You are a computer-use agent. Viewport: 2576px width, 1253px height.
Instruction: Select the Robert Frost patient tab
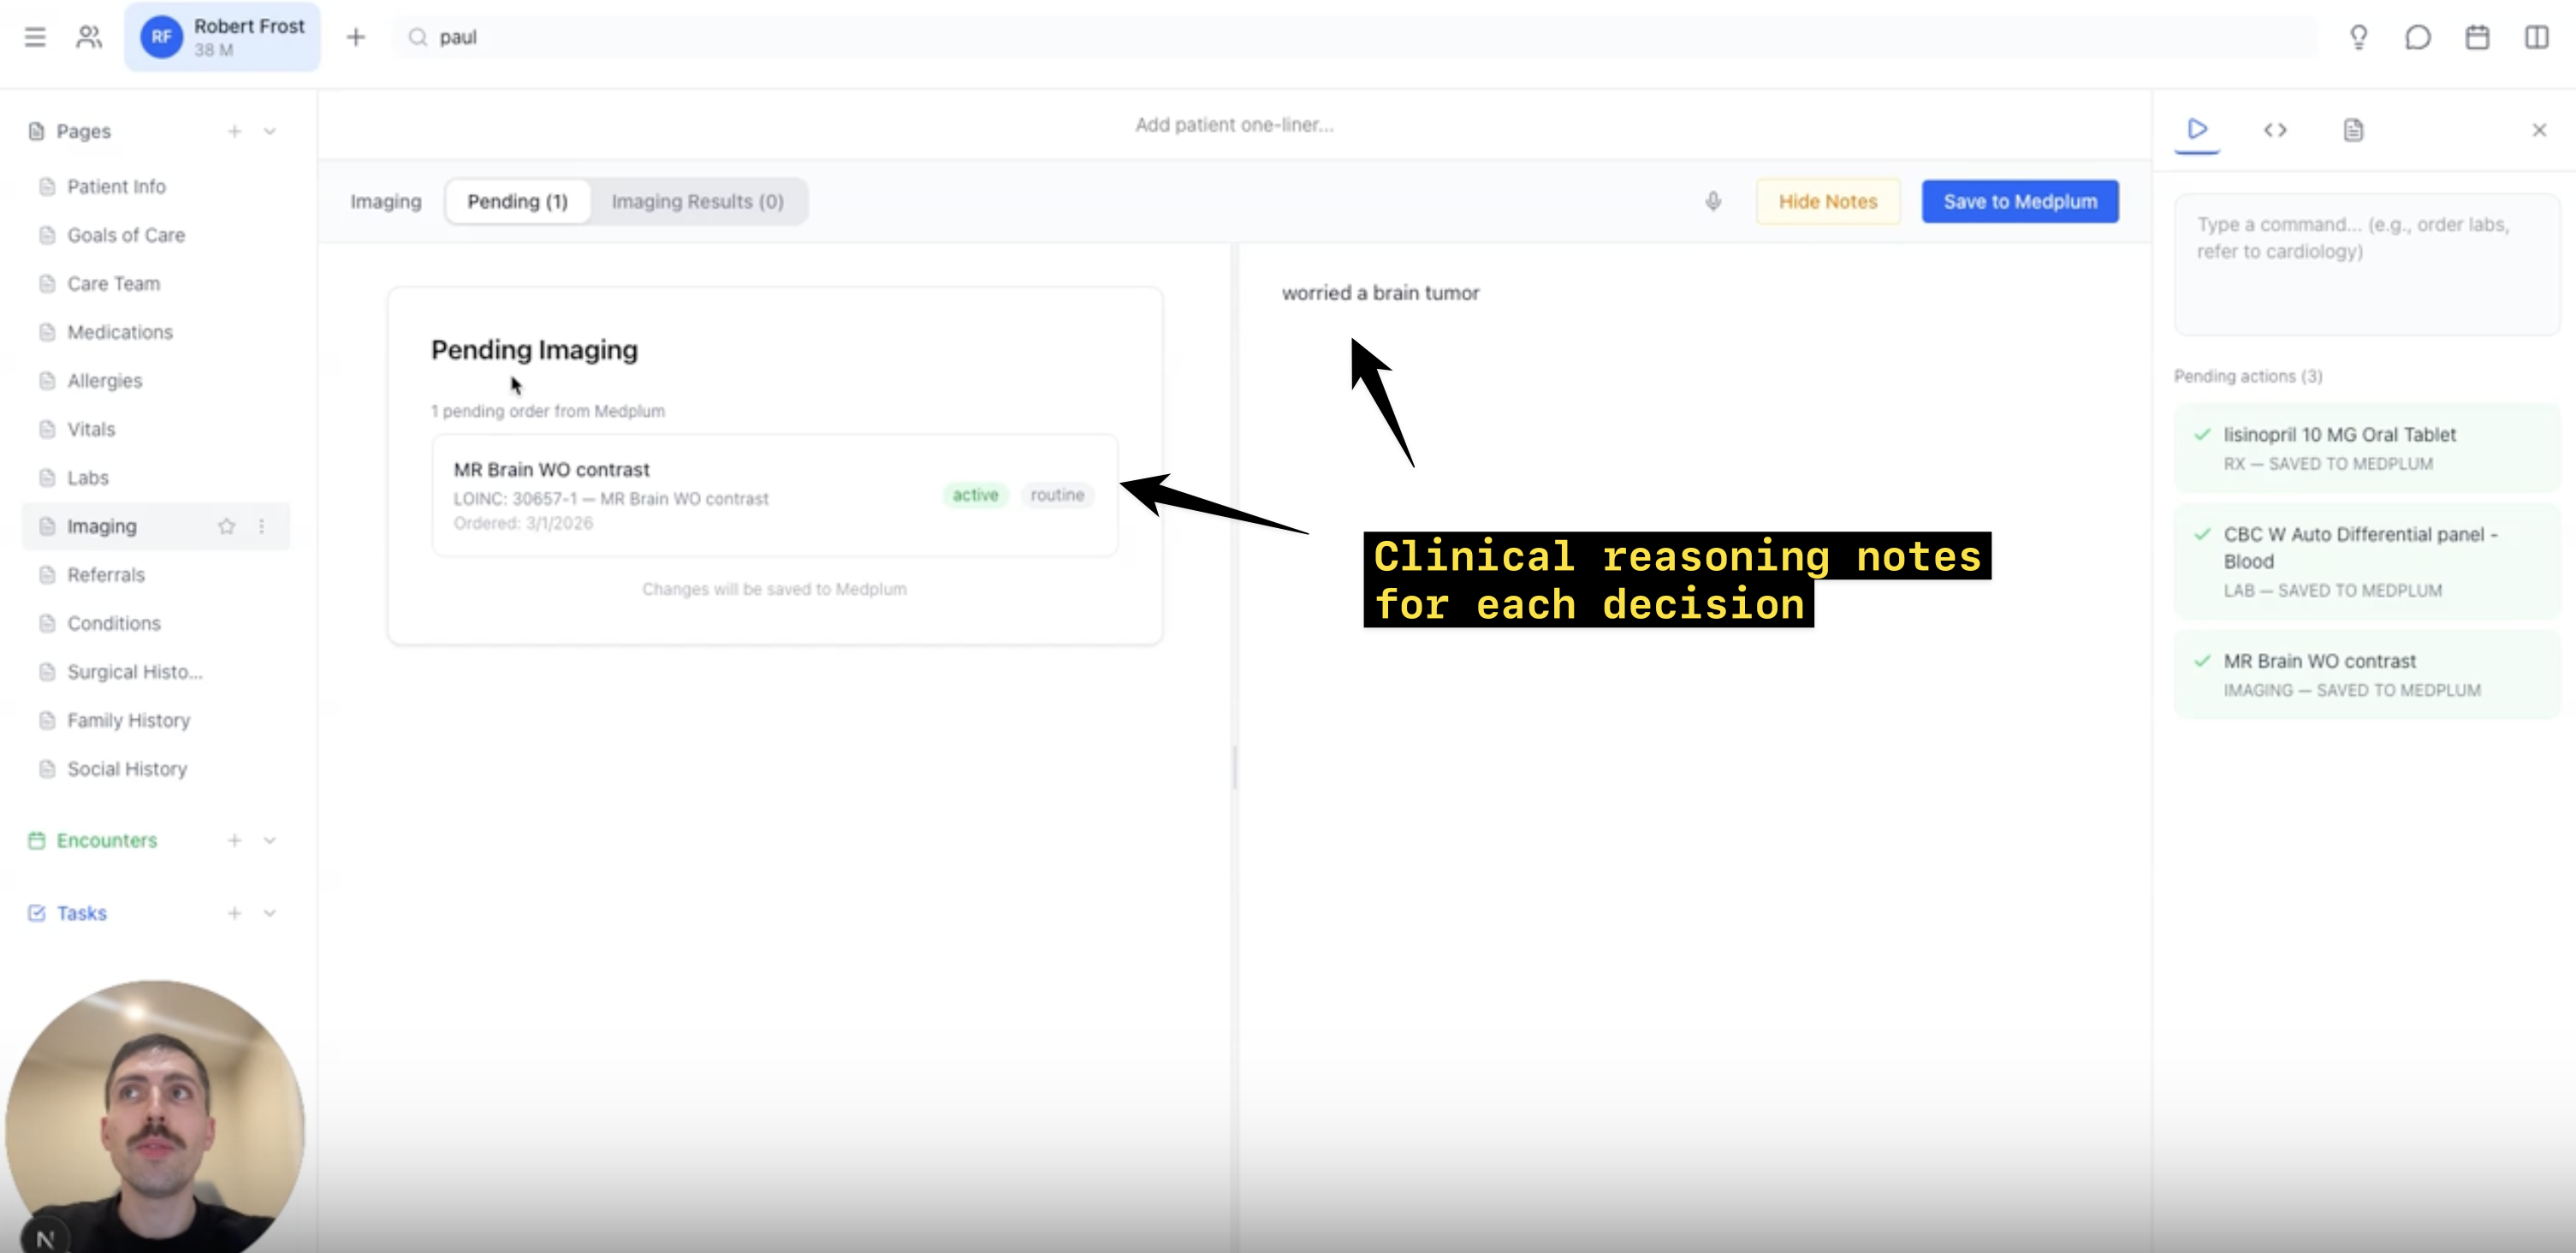[x=222, y=37]
